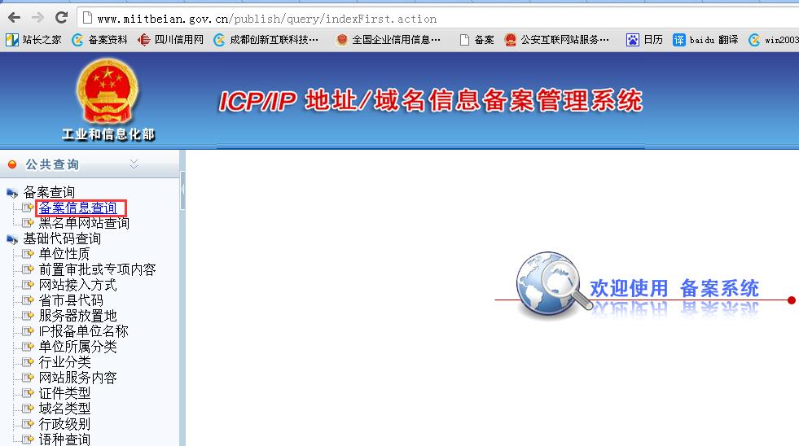
Task: Select 单位性质 in the code tree
Action: point(64,254)
